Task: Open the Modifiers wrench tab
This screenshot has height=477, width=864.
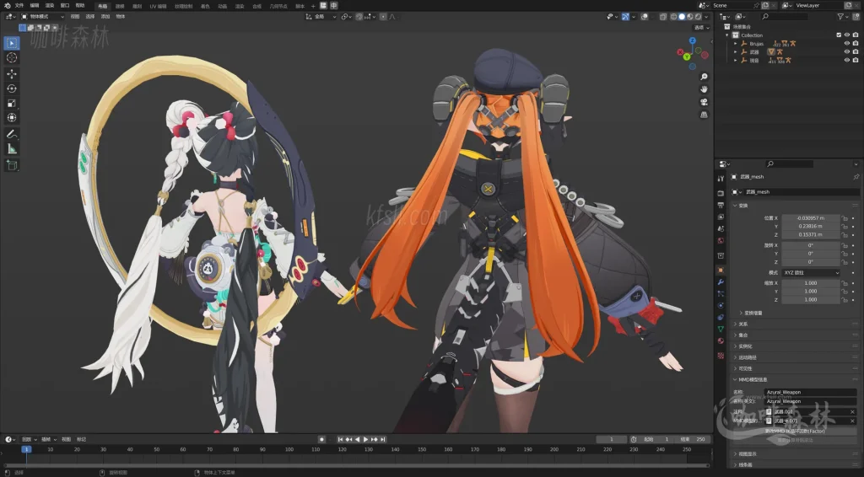Action: click(x=721, y=282)
